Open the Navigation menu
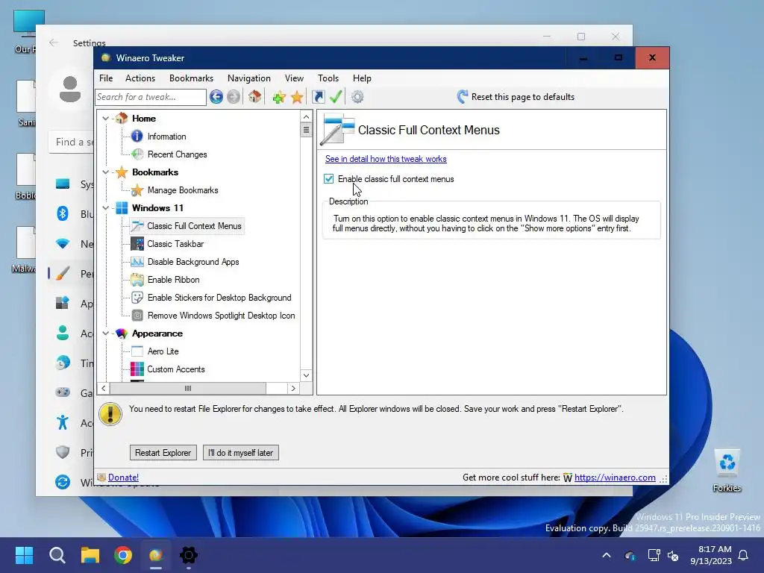 pos(249,78)
